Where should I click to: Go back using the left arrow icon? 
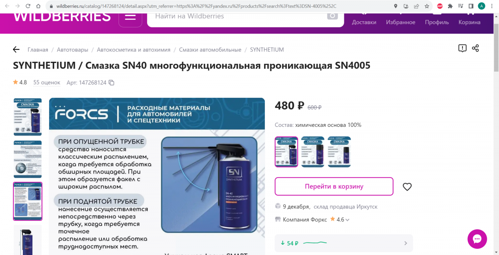point(16,49)
